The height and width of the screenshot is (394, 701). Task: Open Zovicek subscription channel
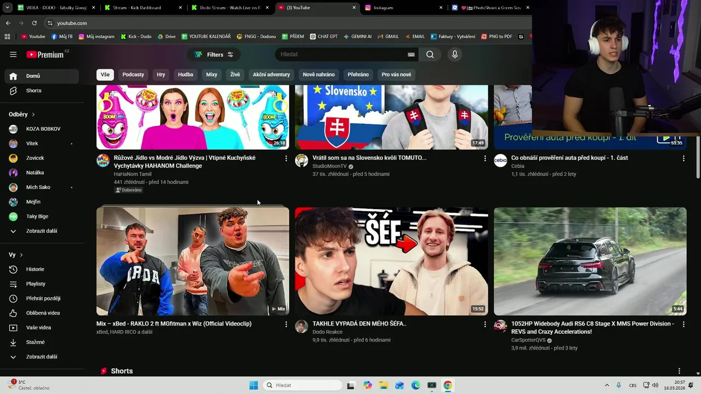(42, 158)
